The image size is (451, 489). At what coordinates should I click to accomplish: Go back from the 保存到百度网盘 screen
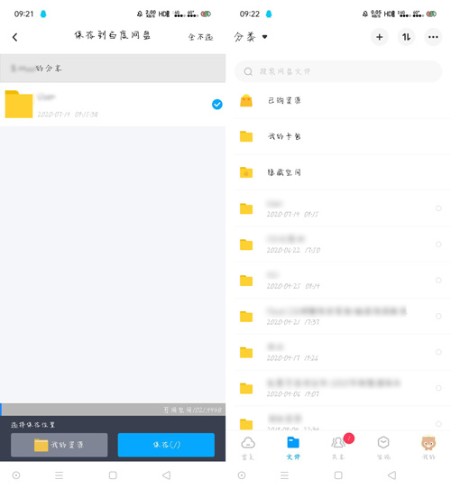click(14, 37)
